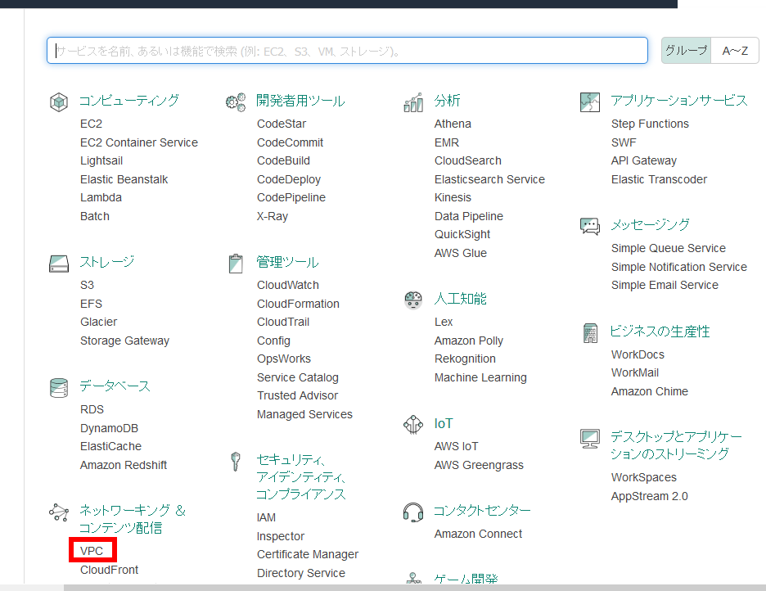Open the CloudFront service
766x591 pixels.
(x=110, y=570)
